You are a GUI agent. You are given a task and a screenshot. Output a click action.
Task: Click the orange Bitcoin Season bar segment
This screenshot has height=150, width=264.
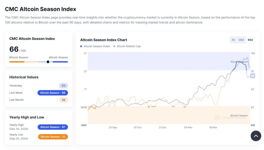coord(17,62)
